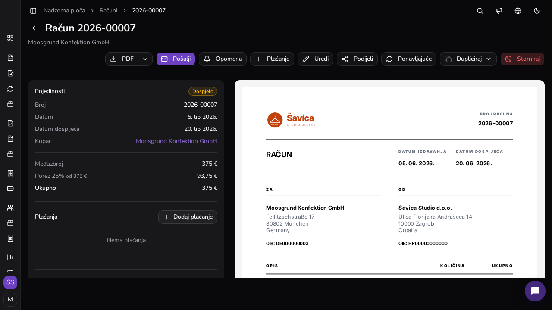Open the search icon in top bar

[480, 10]
